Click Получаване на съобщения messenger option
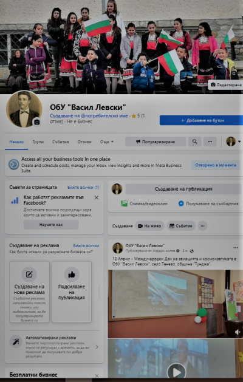The width and height of the screenshot is (243, 382). pyautogui.click(x=208, y=203)
